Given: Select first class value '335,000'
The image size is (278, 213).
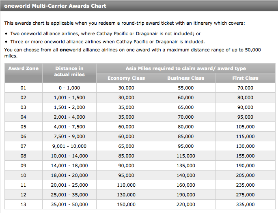Looking at the screenshot, I should (x=246, y=204).
